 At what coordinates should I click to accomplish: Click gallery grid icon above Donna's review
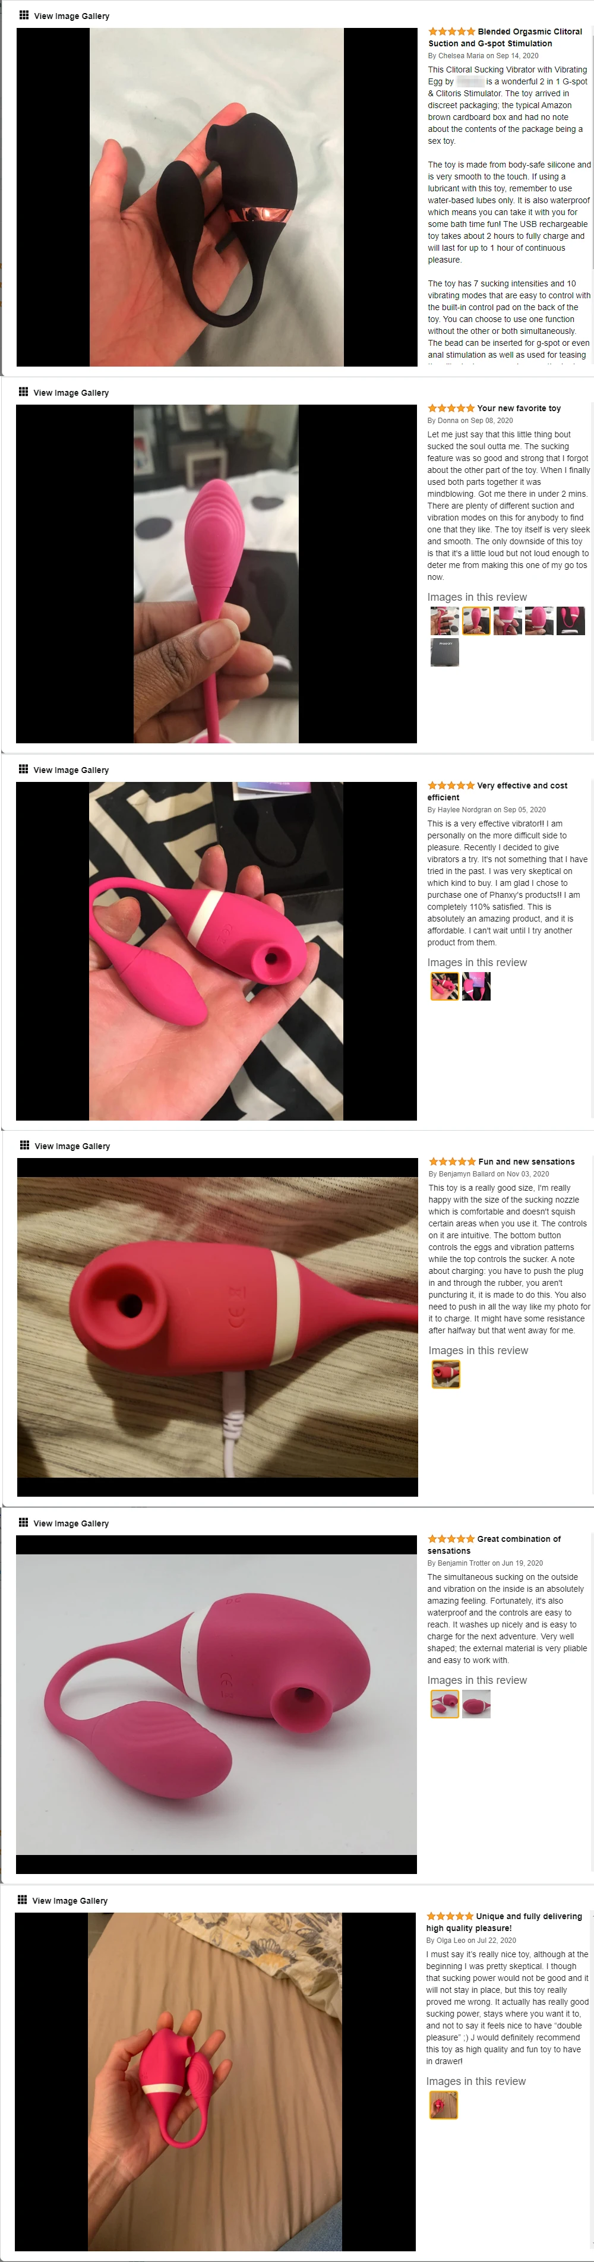click(24, 392)
